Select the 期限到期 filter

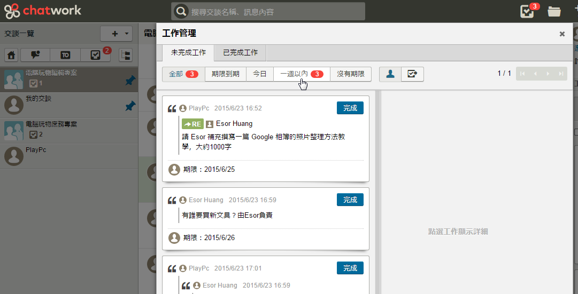pyautogui.click(x=226, y=74)
